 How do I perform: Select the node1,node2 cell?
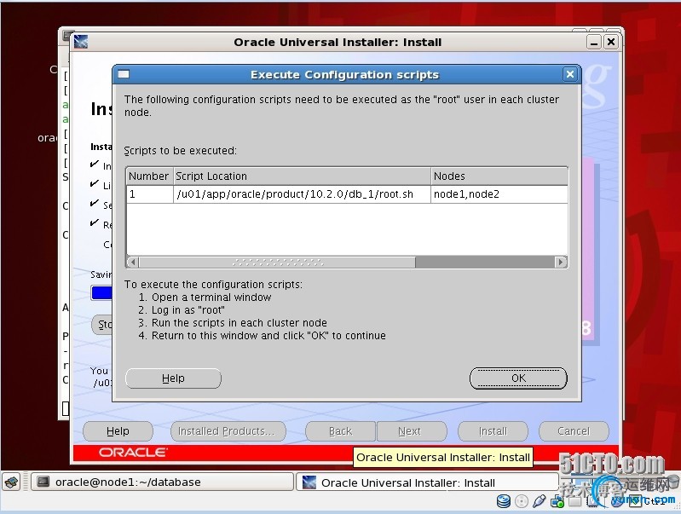[x=499, y=193]
